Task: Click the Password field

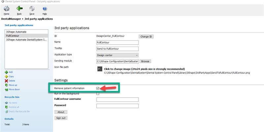Action: 117,106
